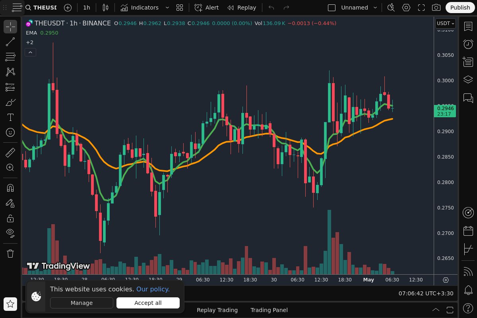Viewport: 477px width, 318px height.
Task: Activate the zoom in tool
Action: [x=10, y=168]
